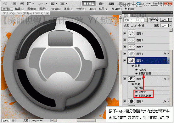174x123 pixels.
Task: Expand effects list of 图层 2
Action: 168,101
